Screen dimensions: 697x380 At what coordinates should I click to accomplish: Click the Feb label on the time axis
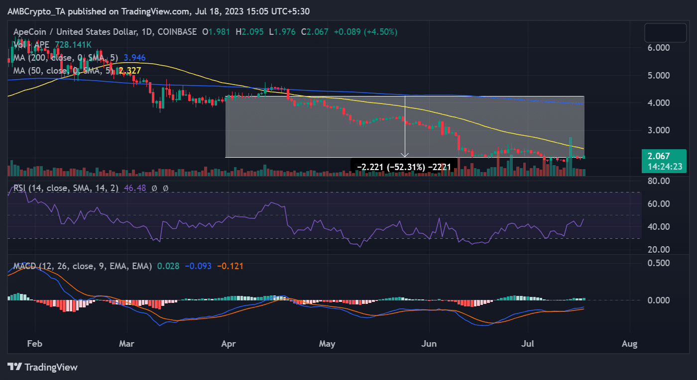(x=35, y=344)
